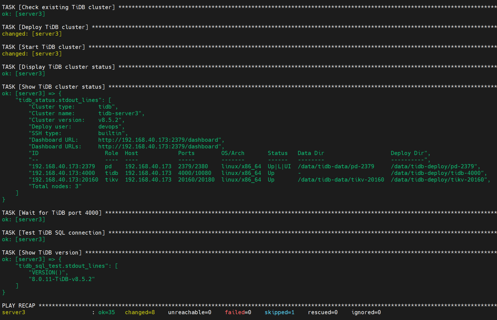Click the deploy user value 'devops'
The image size is (497, 320).
pos(108,127)
